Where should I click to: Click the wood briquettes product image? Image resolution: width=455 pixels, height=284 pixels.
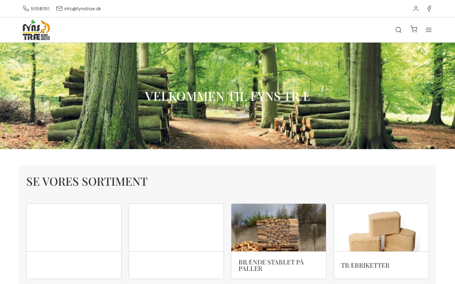[381, 228]
